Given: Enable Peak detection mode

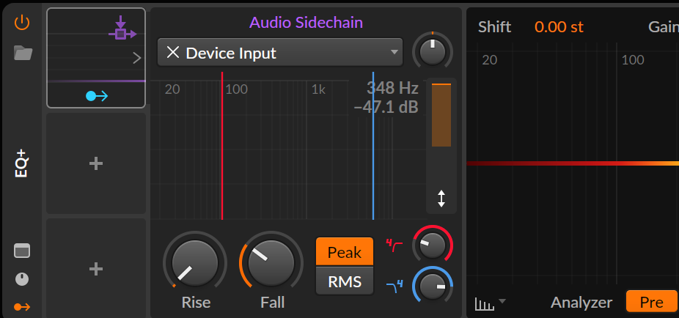Looking at the screenshot, I should [x=345, y=253].
